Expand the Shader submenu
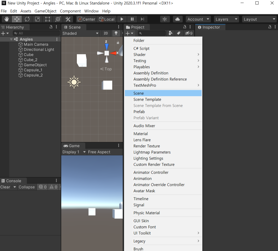The width and height of the screenshot is (278, 251). (163, 55)
